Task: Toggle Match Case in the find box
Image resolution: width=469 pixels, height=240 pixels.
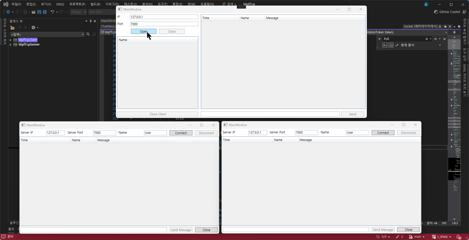Action: 385,45
